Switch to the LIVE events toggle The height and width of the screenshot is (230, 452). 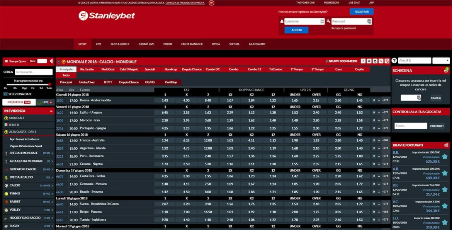pos(45,102)
